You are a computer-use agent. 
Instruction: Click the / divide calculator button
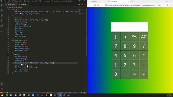pyautogui.click(x=144, y=46)
